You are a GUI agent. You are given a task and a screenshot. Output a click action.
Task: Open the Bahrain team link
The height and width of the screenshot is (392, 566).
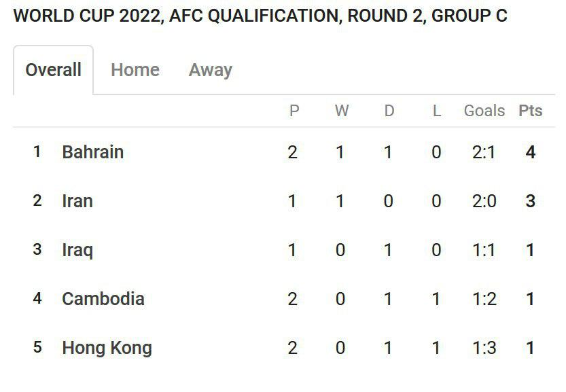93,152
